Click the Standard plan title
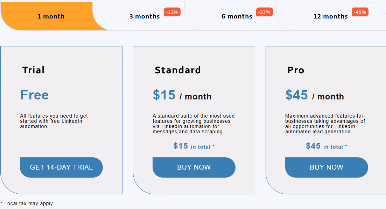This screenshot has height=209, width=386. [x=178, y=70]
